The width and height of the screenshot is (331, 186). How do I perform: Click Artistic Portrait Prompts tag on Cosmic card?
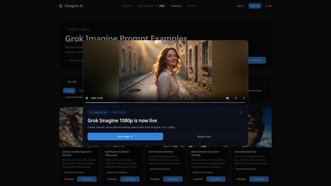[74, 172]
